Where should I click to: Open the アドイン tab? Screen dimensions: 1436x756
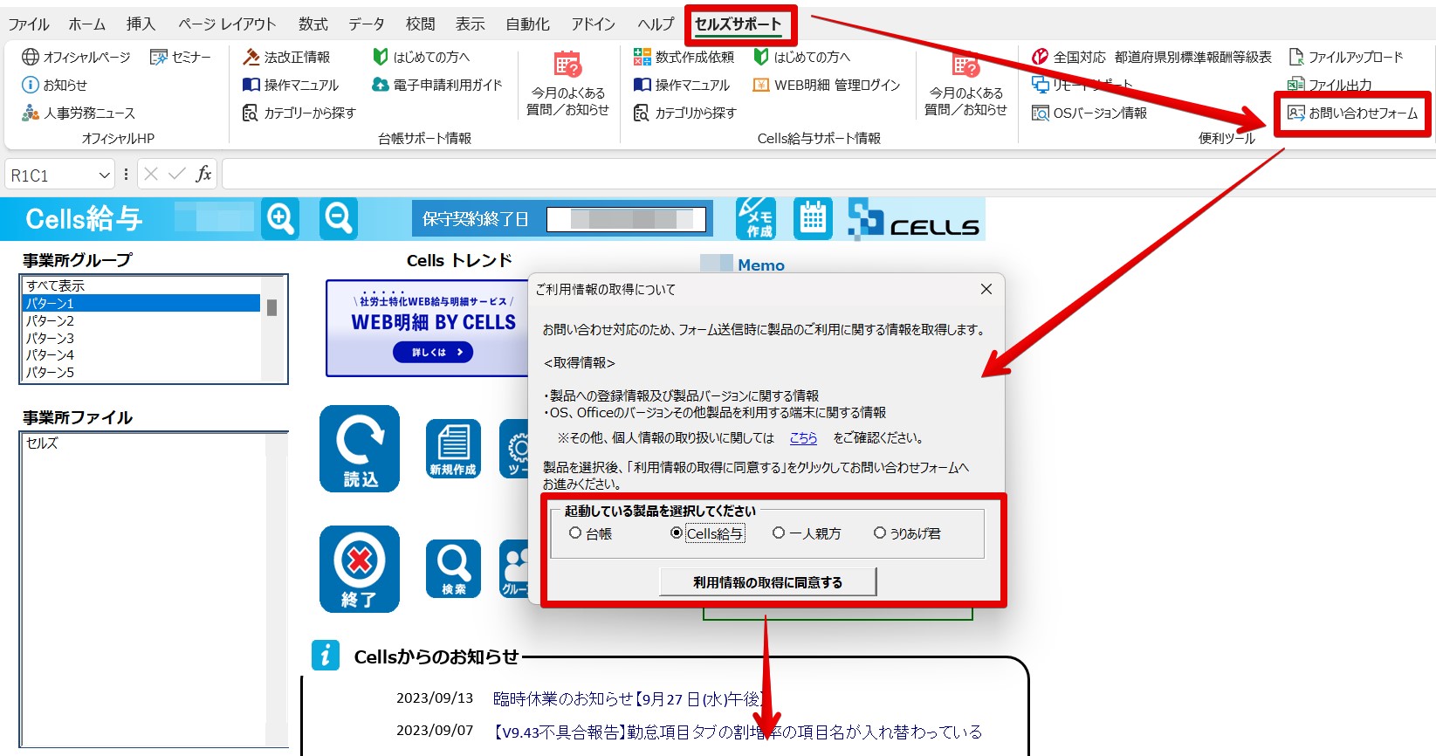[594, 24]
